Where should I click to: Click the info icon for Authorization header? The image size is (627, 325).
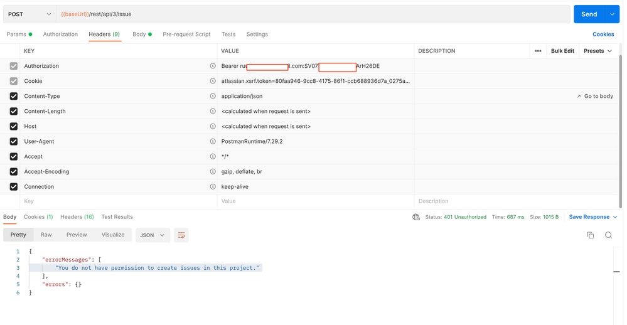(213, 66)
